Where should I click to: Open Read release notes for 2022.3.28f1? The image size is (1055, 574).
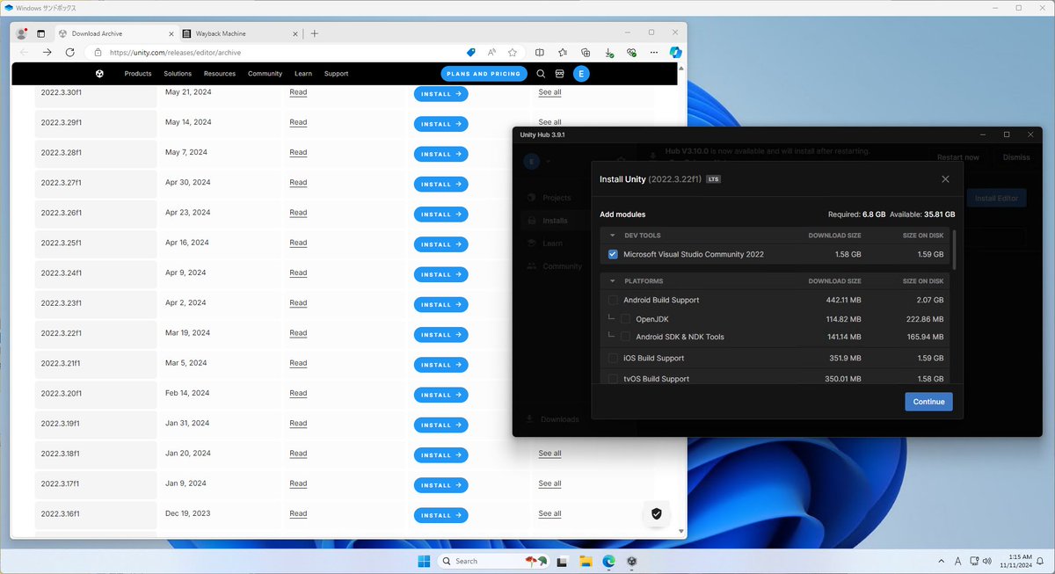(298, 152)
